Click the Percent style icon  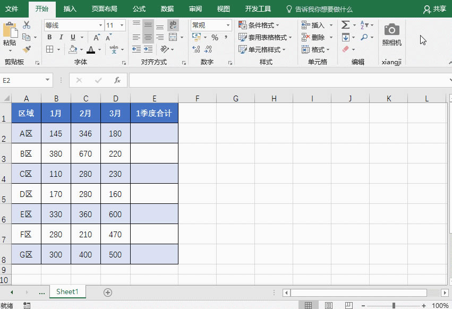tap(216, 36)
